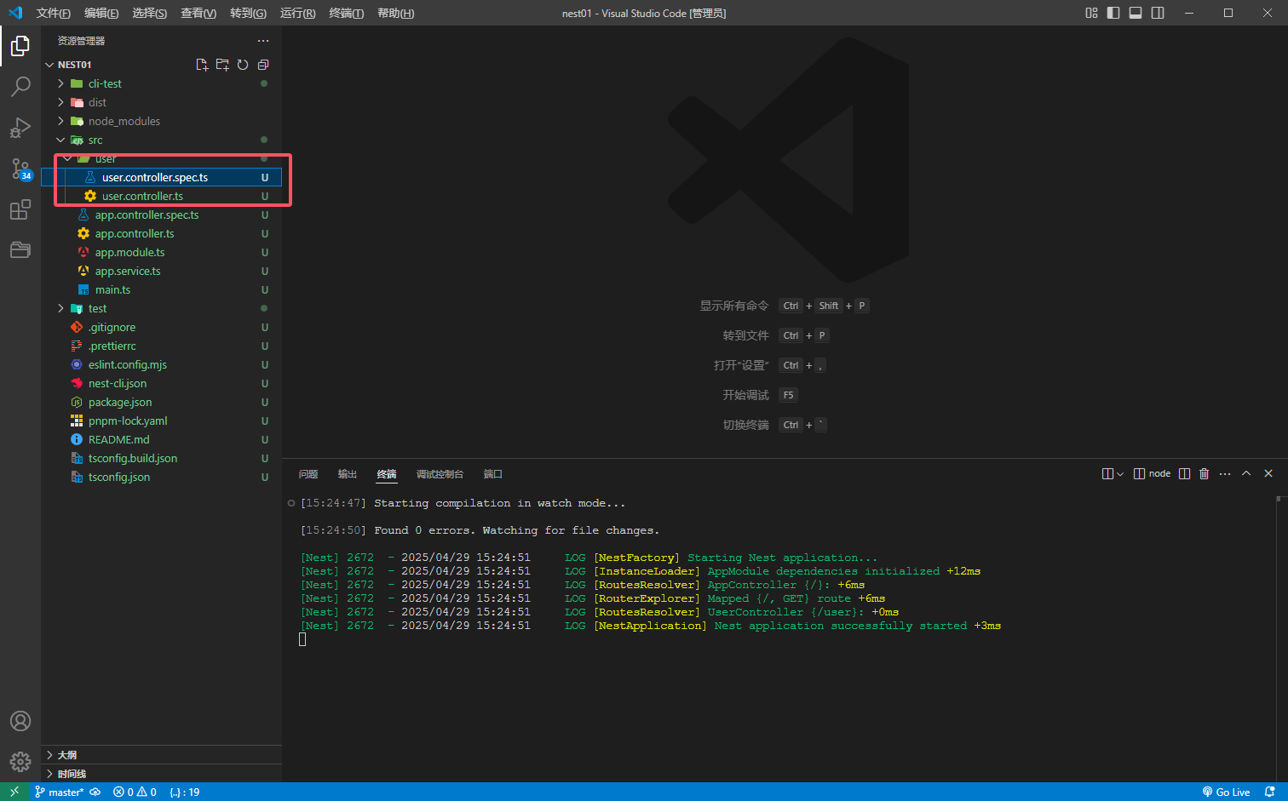Kill the terminal with trash icon
Screen dimensions: 1288x801
click(1204, 474)
